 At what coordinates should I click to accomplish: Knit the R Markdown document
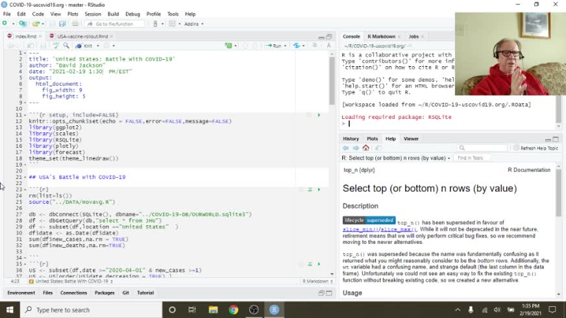tap(84, 46)
